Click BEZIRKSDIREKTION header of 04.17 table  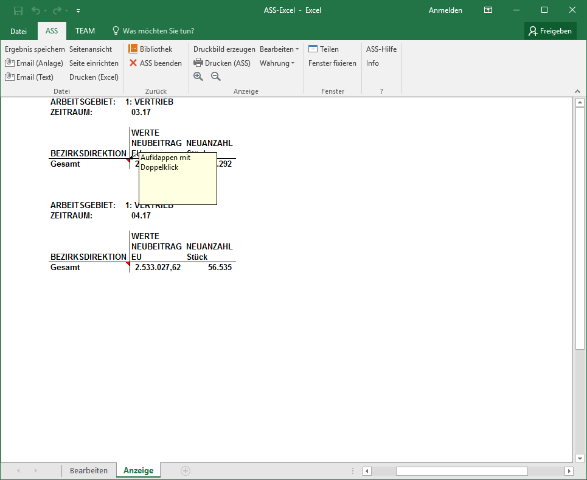coord(88,257)
